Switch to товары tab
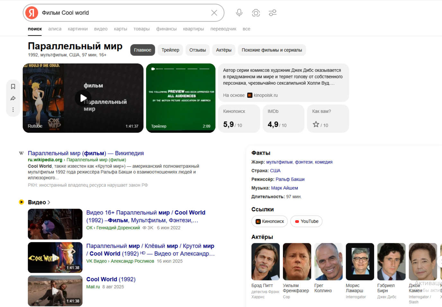 tap(142, 29)
